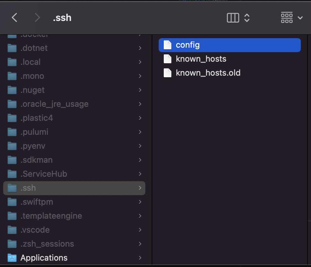311x267 pixels.
Task: Click the .local folder icon
Action: click(12, 62)
